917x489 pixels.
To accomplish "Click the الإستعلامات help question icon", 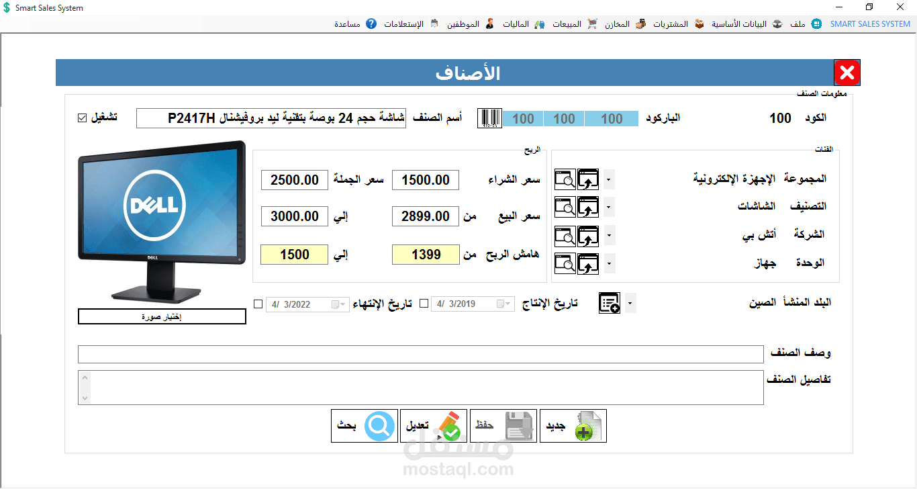I will click(371, 24).
